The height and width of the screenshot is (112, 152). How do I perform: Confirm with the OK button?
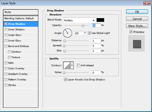tap(137, 12)
